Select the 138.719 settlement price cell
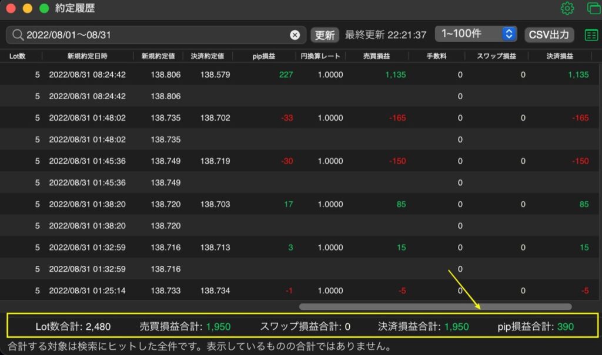The image size is (602, 355). pyautogui.click(x=215, y=161)
